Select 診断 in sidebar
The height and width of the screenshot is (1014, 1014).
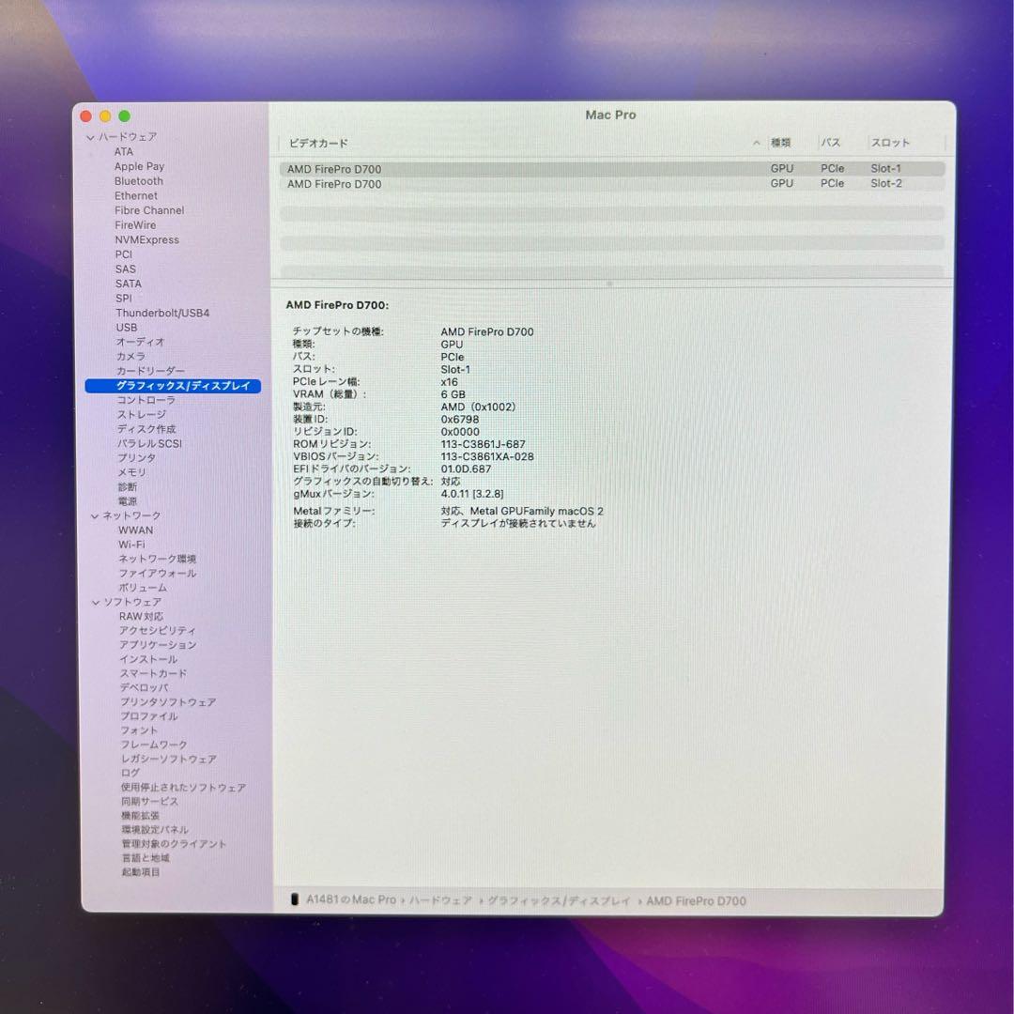pyautogui.click(x=128, y=487)
